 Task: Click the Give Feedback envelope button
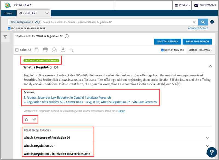point(205,5)
